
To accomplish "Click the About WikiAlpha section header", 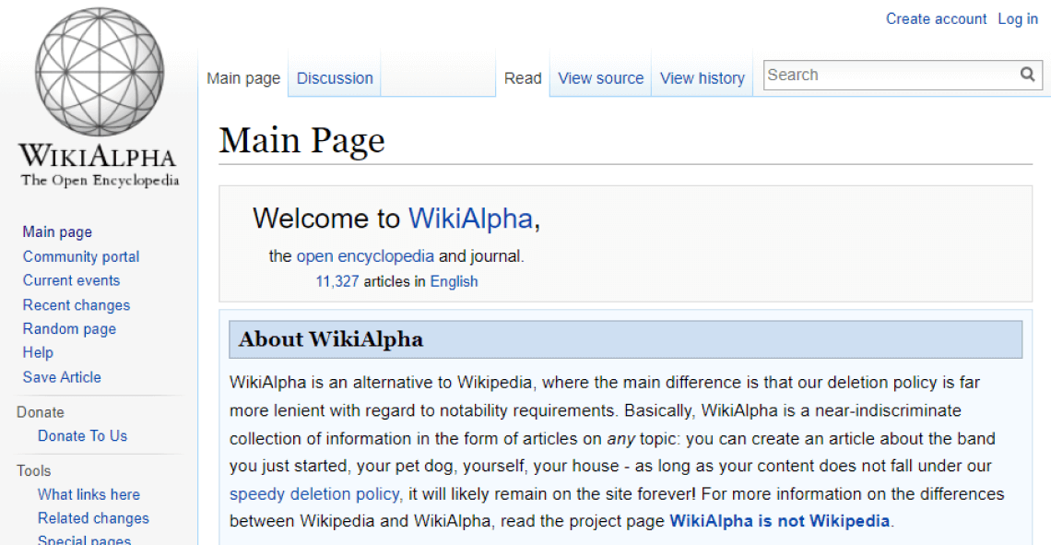I will (625, 339).
